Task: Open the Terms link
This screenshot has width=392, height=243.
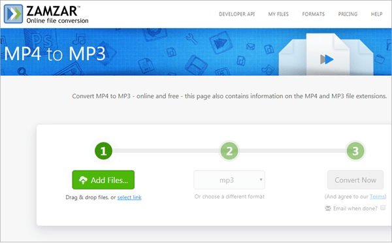Action: click(377, 197)
